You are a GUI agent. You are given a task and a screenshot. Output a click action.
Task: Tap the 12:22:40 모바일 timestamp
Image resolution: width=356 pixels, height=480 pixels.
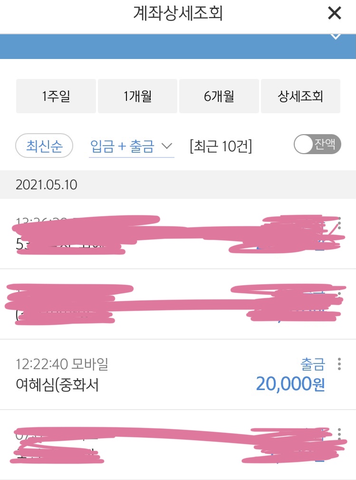click(x=62, y=365)
